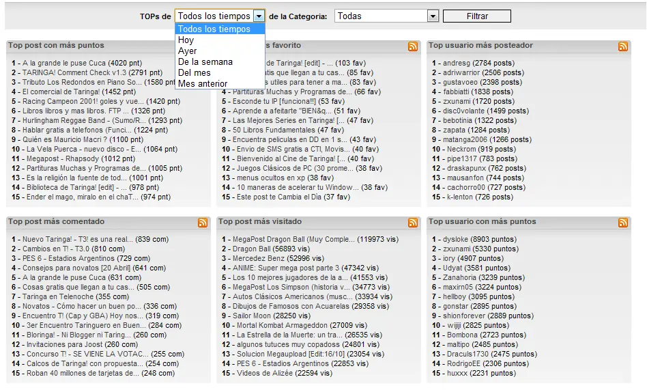The image size is (647, 390).
Task: Choose 'Ayer' from the time dropdown
Action: tap(220, 51)
